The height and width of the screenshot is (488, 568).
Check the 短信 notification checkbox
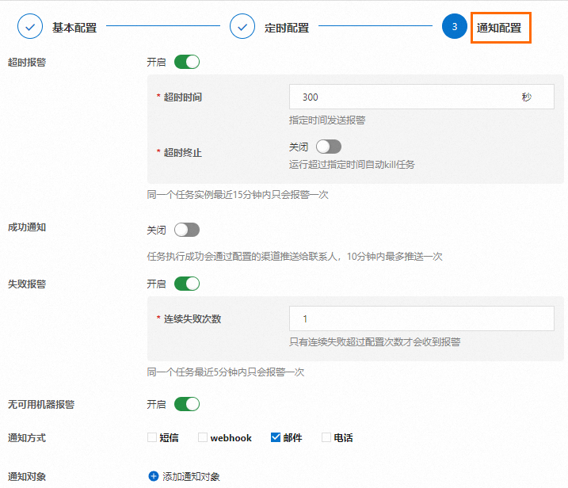(x=152, y=437)
